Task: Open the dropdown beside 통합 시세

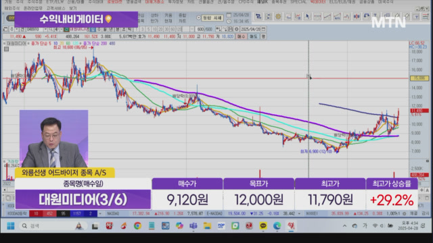Action: 198,18
